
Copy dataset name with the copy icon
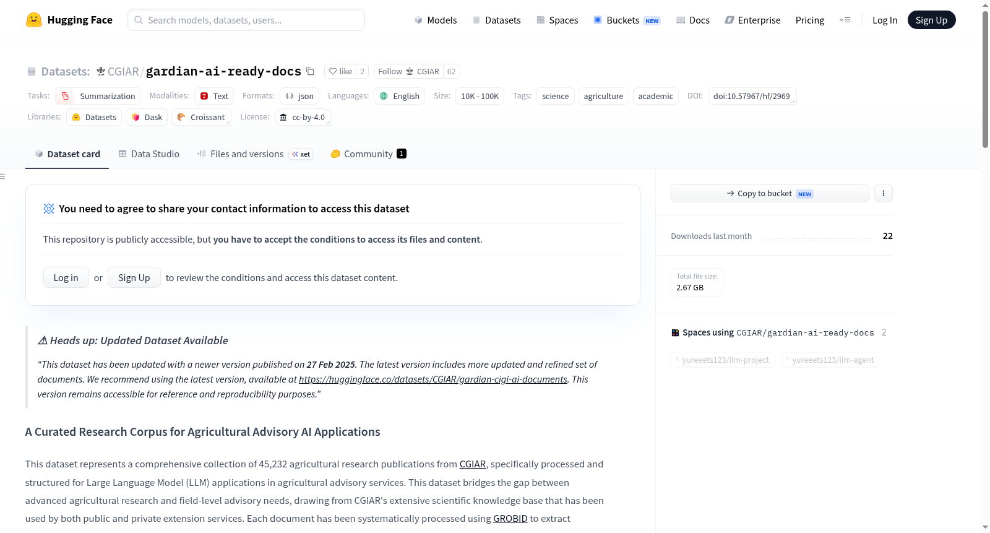pyautogui.click(x=311, y=71)
